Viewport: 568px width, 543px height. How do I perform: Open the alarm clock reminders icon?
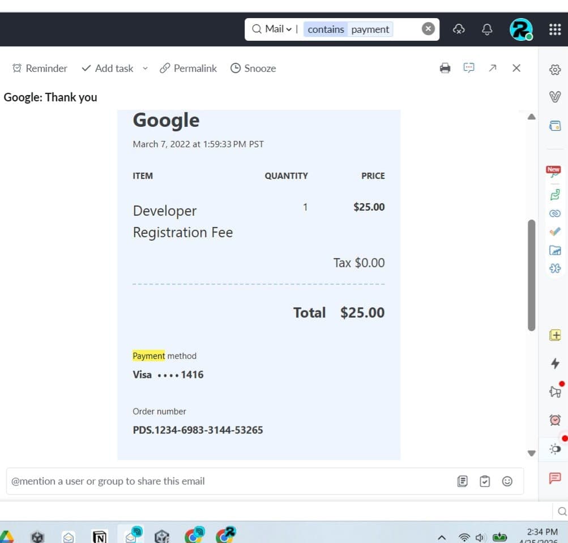pos(555,420)
